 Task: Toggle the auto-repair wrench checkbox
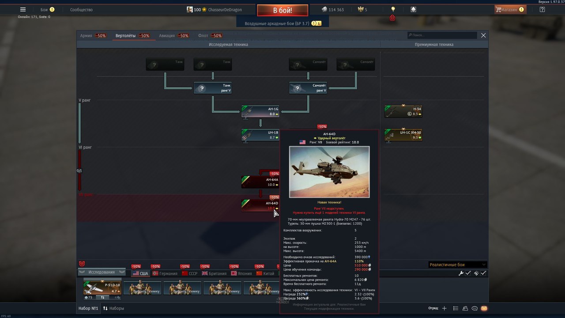click(x=468, y=273)
